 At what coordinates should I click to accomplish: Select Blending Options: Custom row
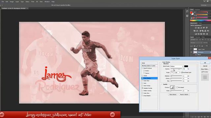click(x=149, y=66)
